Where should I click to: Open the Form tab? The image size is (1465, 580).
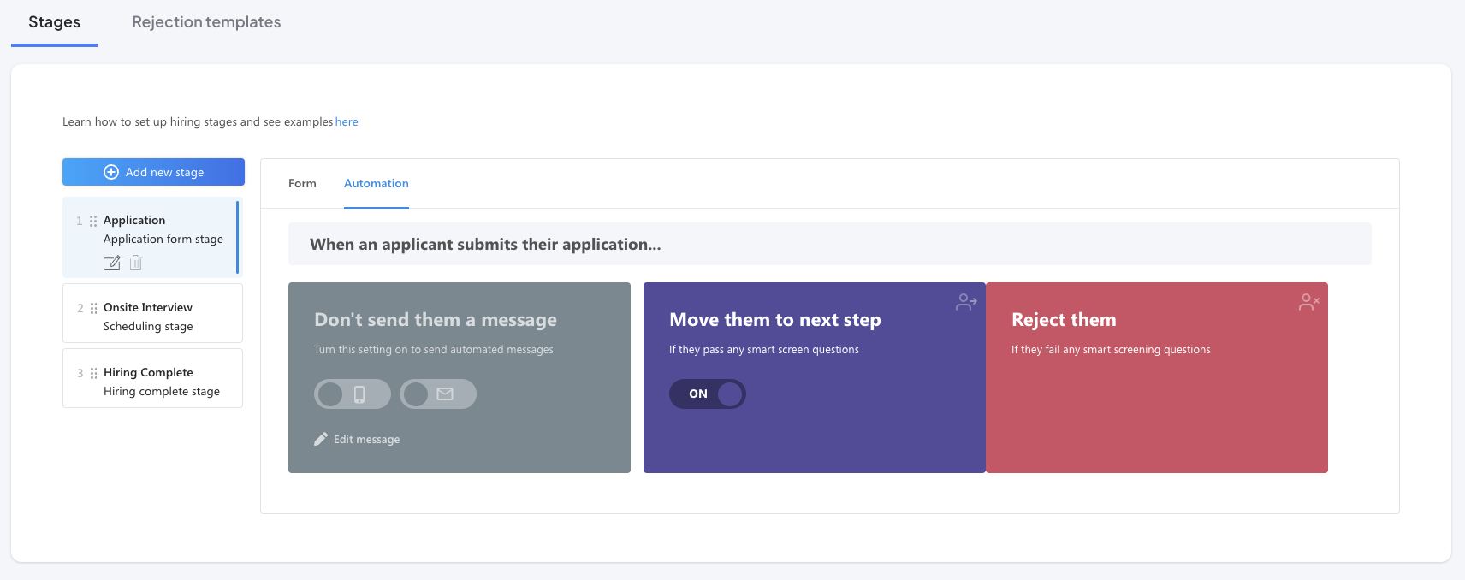tap(302, 183)
